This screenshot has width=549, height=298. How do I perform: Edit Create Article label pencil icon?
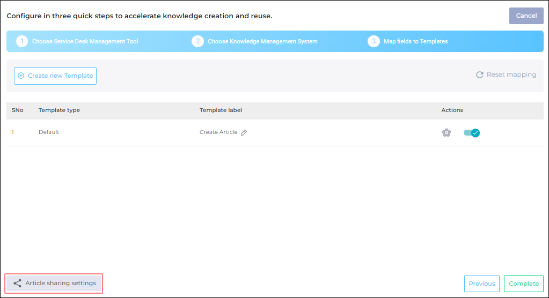[x=244, y=132]
